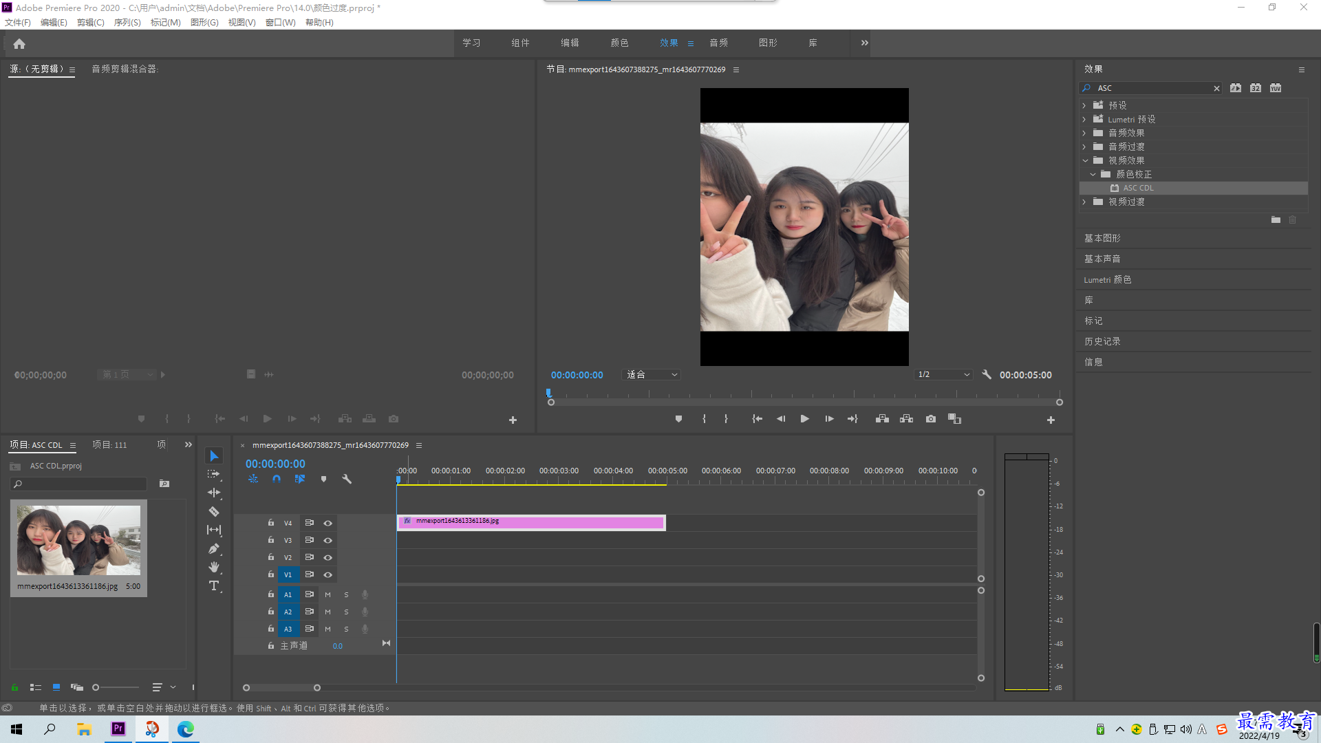Open Comparison View in program monitor
This screenshot has height=743, width=1321.
click(x=954, y=418)
